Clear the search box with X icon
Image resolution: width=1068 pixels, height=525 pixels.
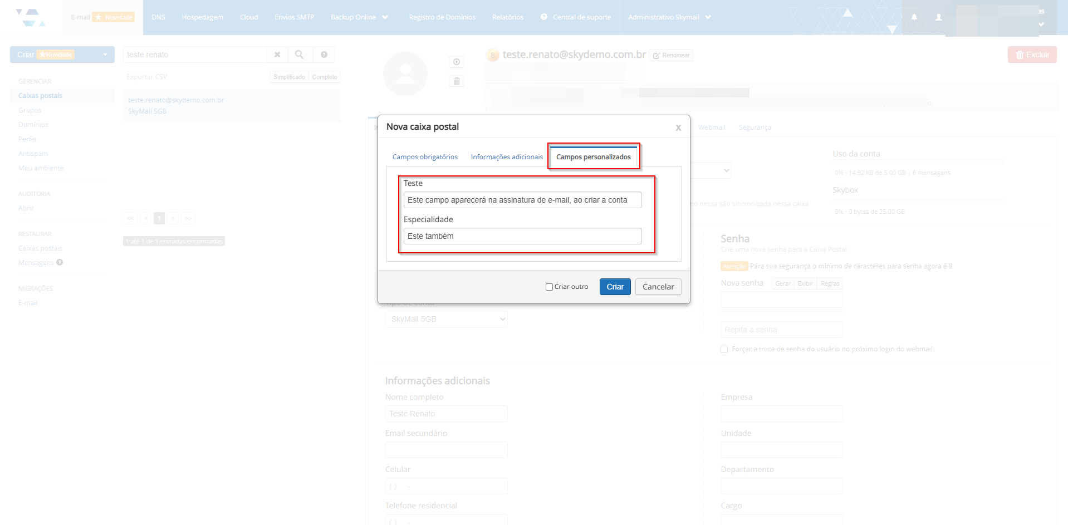pos(277,55)
